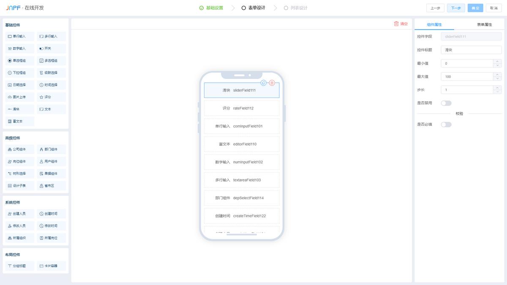Select the 多行输入 textareaField103 row

pos(242,180)
